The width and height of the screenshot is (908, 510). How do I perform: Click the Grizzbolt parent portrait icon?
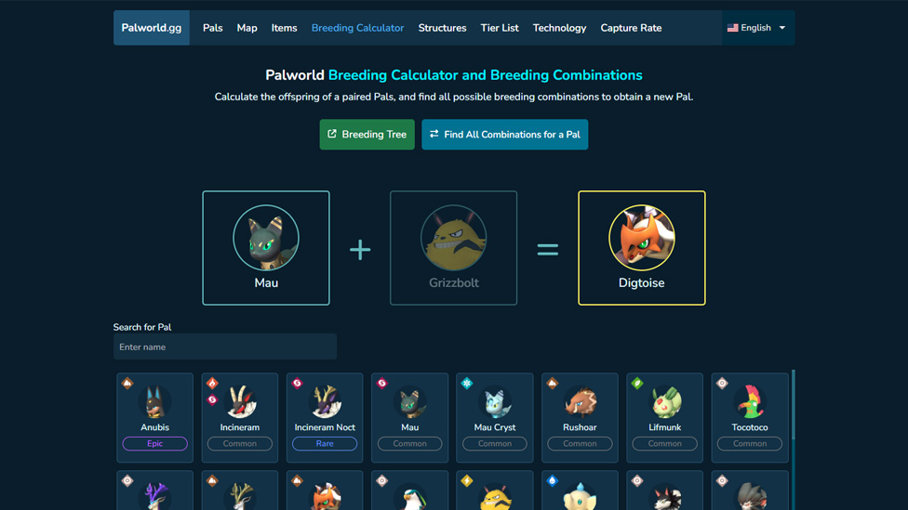click(453, 238)
